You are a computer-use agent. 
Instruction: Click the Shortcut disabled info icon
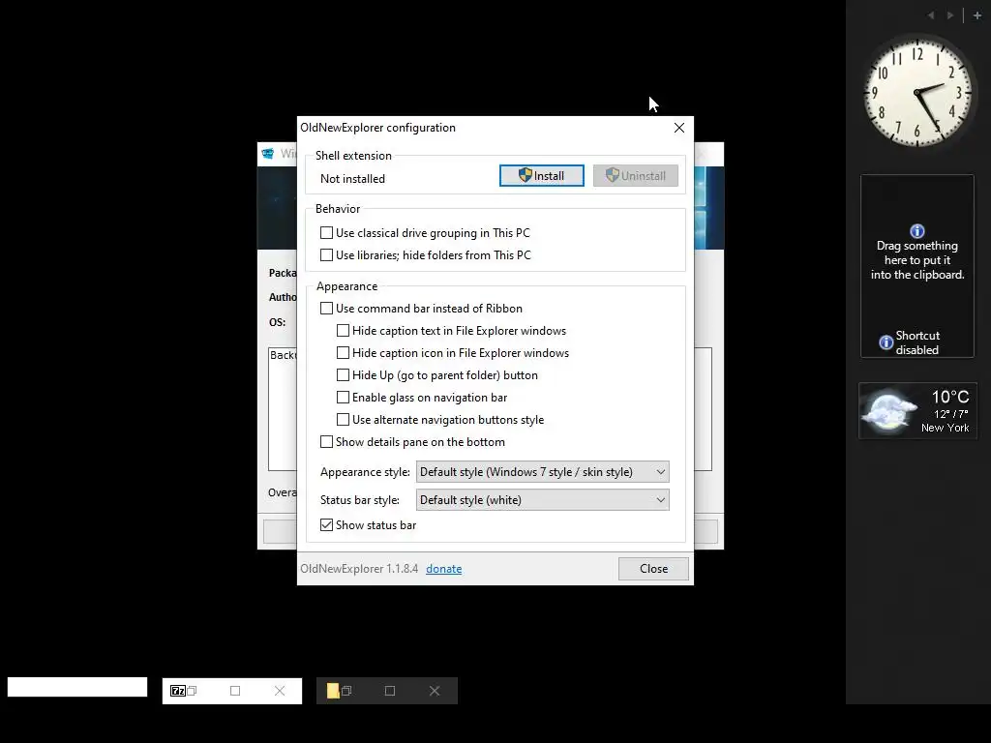coord(886,342)
